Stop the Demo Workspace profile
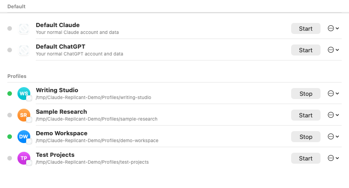The width and height of the screenshot is (349, 188). 305,137
